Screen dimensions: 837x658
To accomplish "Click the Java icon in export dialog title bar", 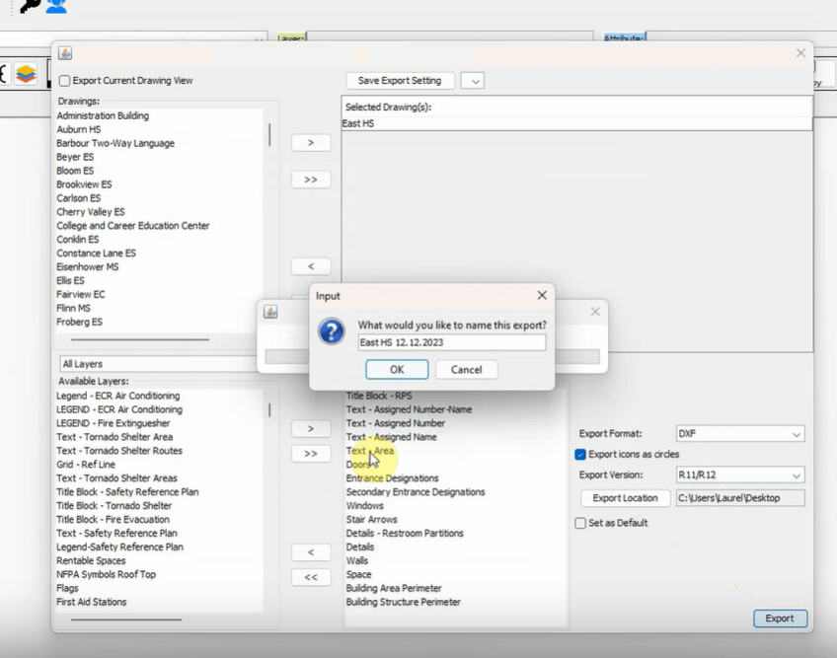I will point(65,53).
